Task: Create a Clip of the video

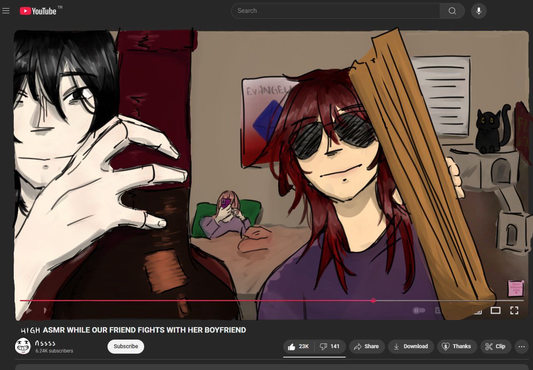Action: click(x=495, y=346)
